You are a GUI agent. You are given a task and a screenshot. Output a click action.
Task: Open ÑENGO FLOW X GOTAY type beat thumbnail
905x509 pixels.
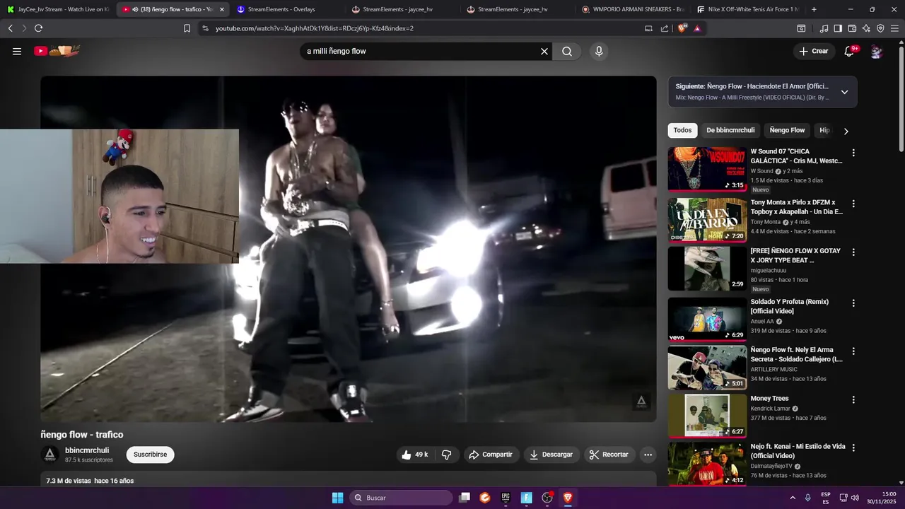pos(707,268)
